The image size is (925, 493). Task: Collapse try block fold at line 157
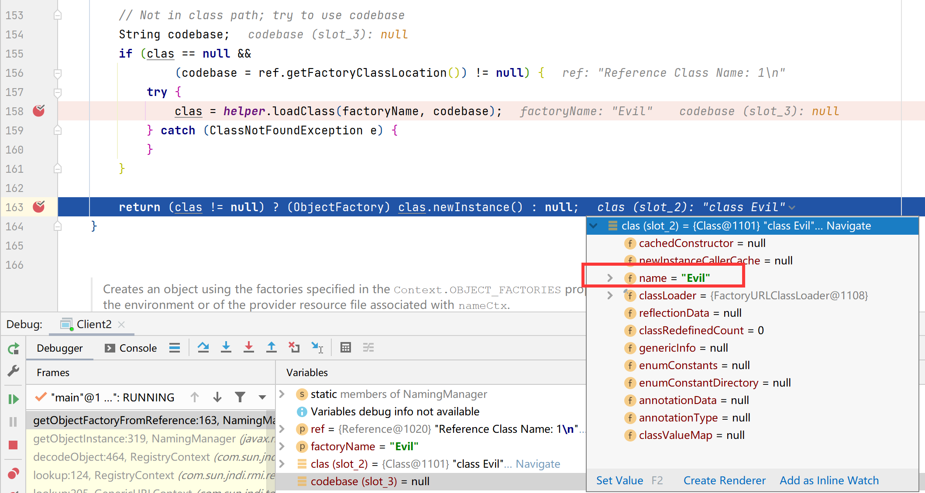coord(58,92)
